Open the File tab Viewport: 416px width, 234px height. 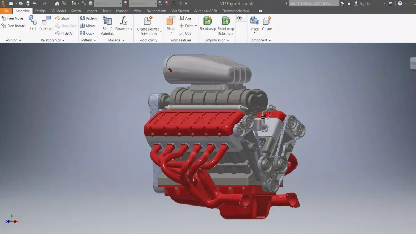coord(6,11)
